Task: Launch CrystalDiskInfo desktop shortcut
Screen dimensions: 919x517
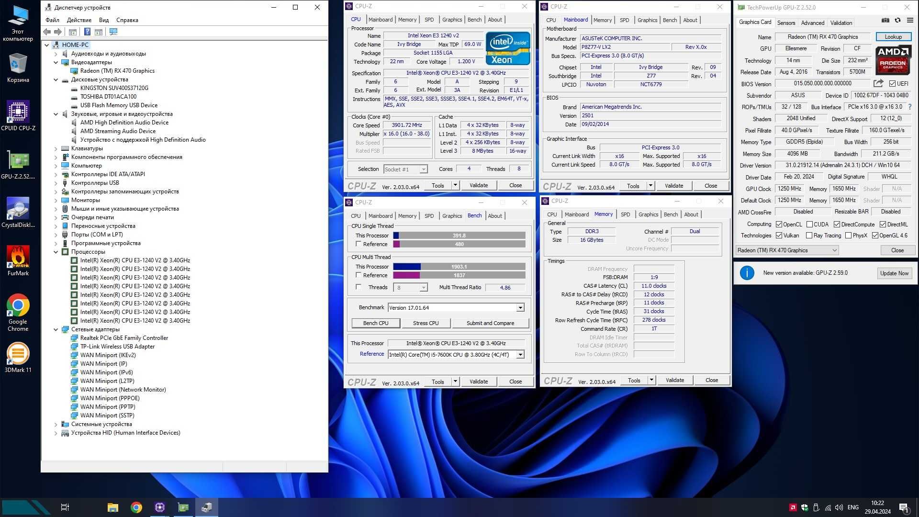Action: [18, 213]
